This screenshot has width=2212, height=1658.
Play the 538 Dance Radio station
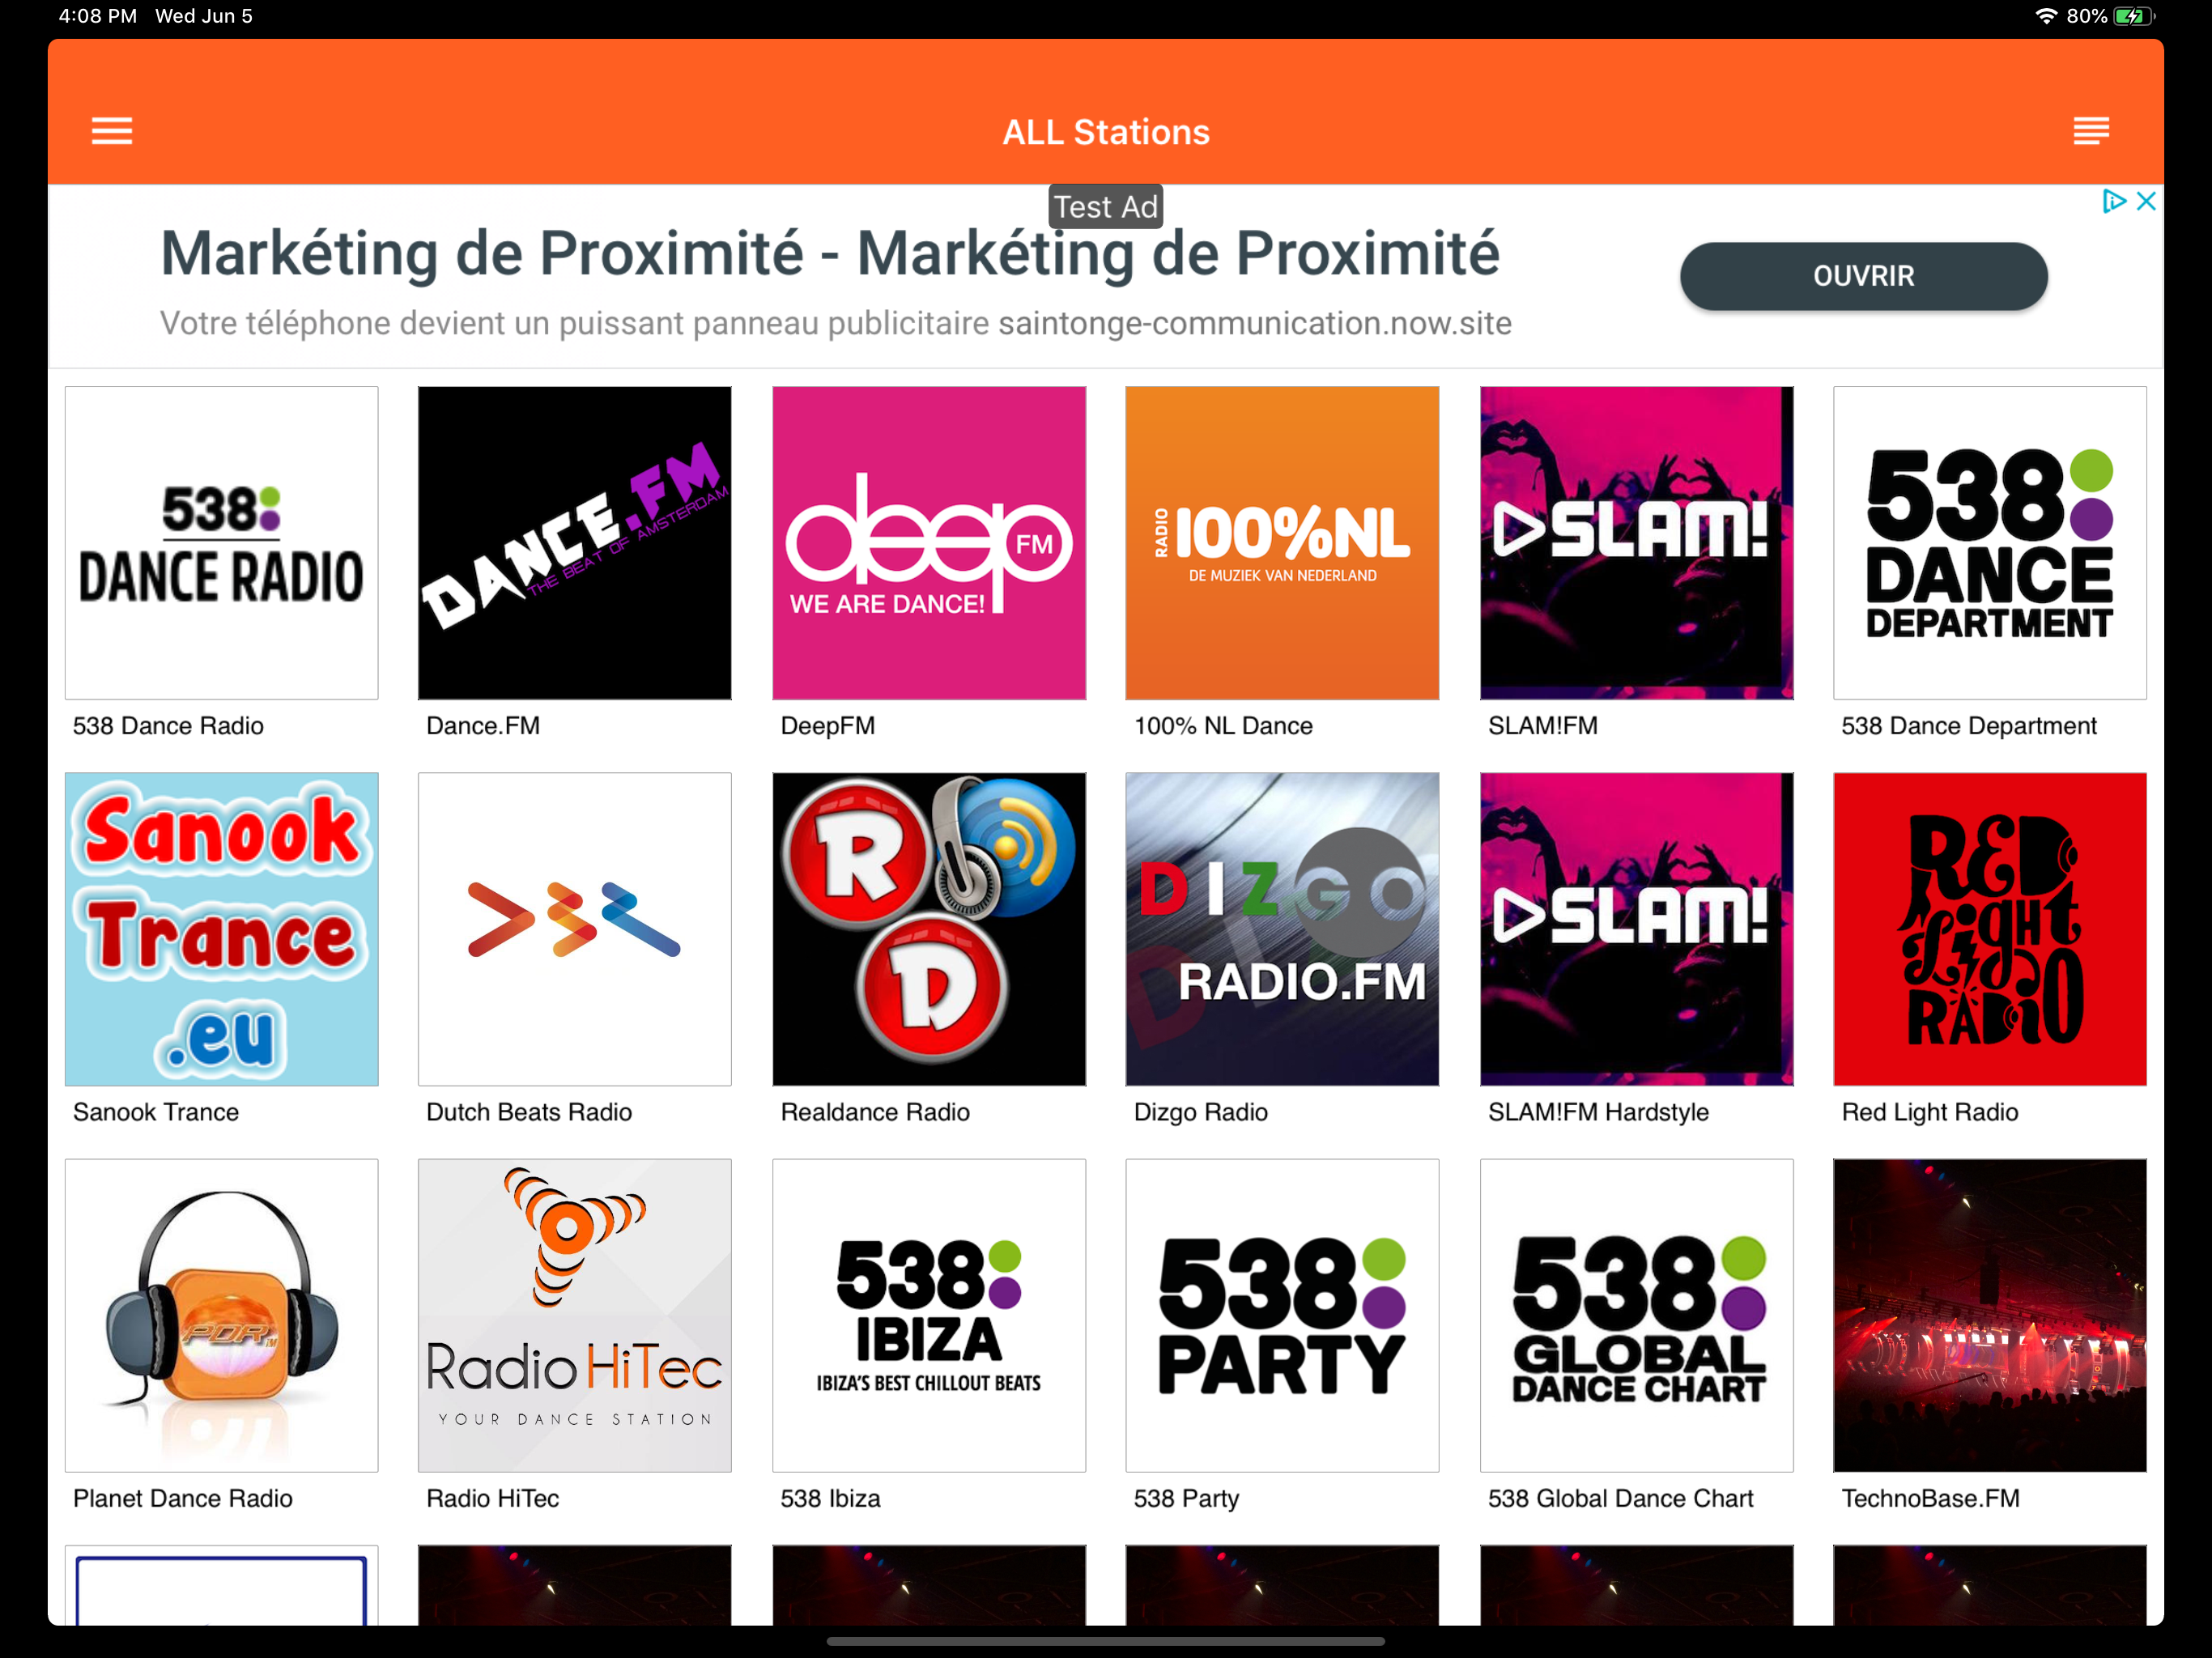pyautogui.click(x=221, y=543)
